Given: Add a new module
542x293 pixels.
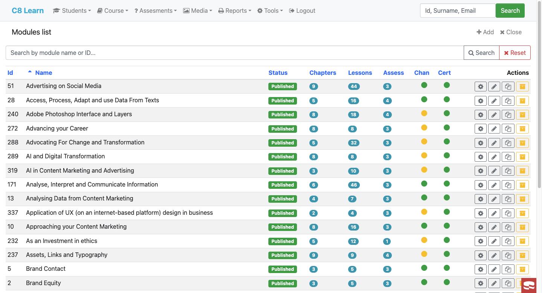Looking at the screenshot, I should 485,32.
